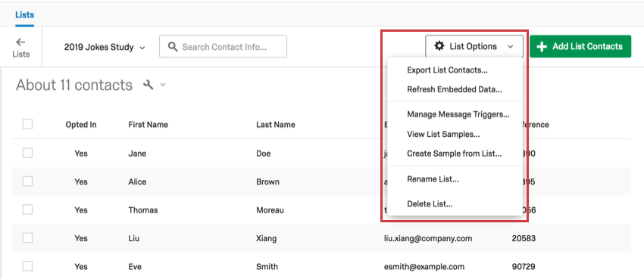Screen dimensions: 644x279
Task: Focus the Search Contact Info field
Action: [x=223, y=47]
